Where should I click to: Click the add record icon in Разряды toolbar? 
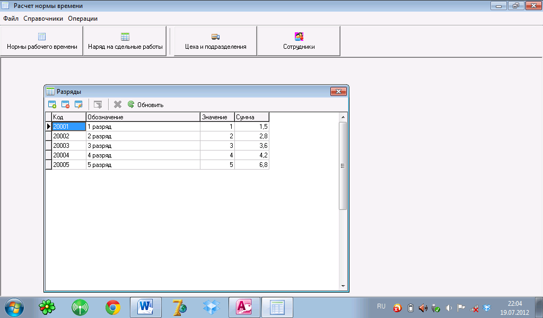click(52, 104)
